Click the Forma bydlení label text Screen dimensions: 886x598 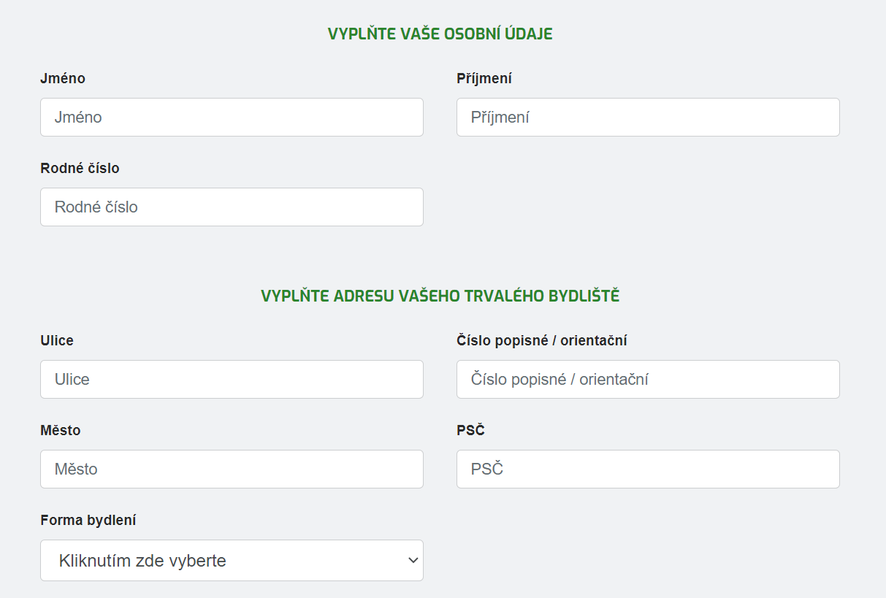click(x=88, y=520)
